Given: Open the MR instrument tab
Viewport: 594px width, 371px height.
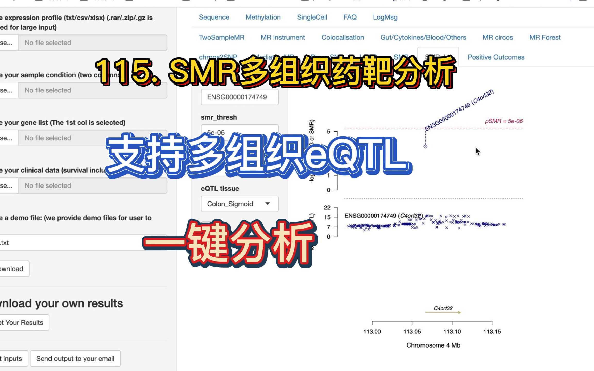Looking at the screenshot, I should coord(283,37).
